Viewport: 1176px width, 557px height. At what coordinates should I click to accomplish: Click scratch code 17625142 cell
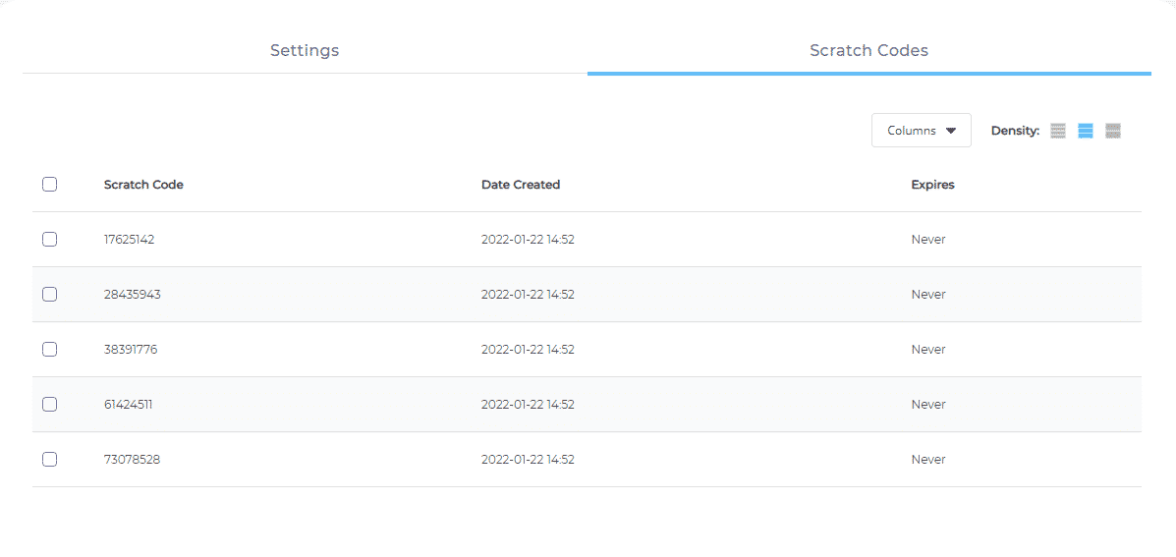tap(129, 240)
